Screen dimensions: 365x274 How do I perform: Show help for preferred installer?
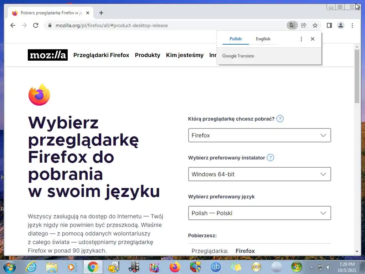(x=270, y=158)
